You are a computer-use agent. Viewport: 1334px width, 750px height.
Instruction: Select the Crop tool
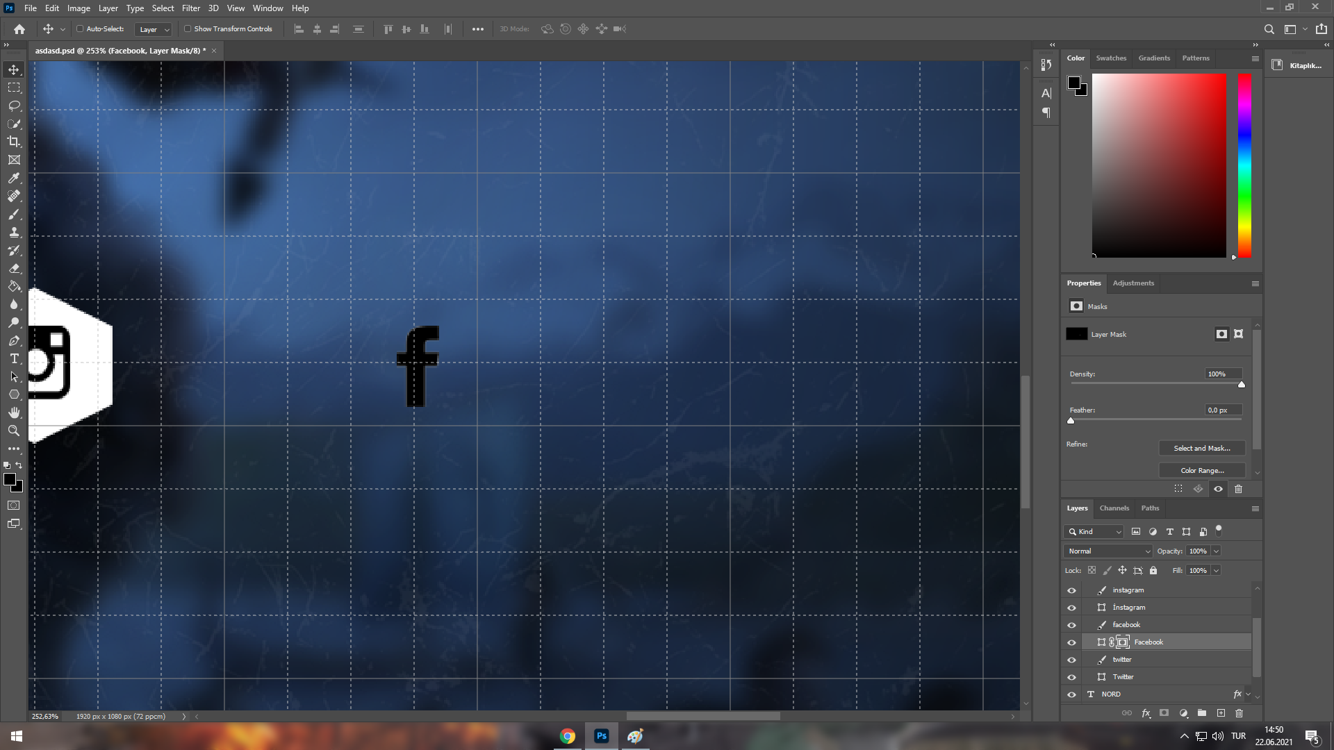[x=14, y=142]
